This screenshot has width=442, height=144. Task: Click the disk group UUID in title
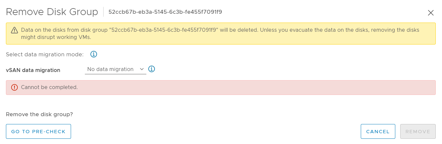[x=165, y=12]
